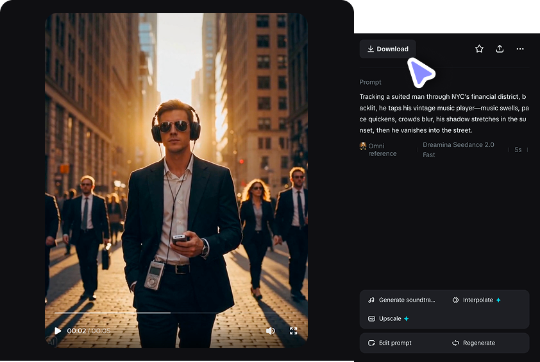Click the Dreamina Seedance 2.0 Fast label
This screenshot has width=540, height=362.
tap(459, 150)
